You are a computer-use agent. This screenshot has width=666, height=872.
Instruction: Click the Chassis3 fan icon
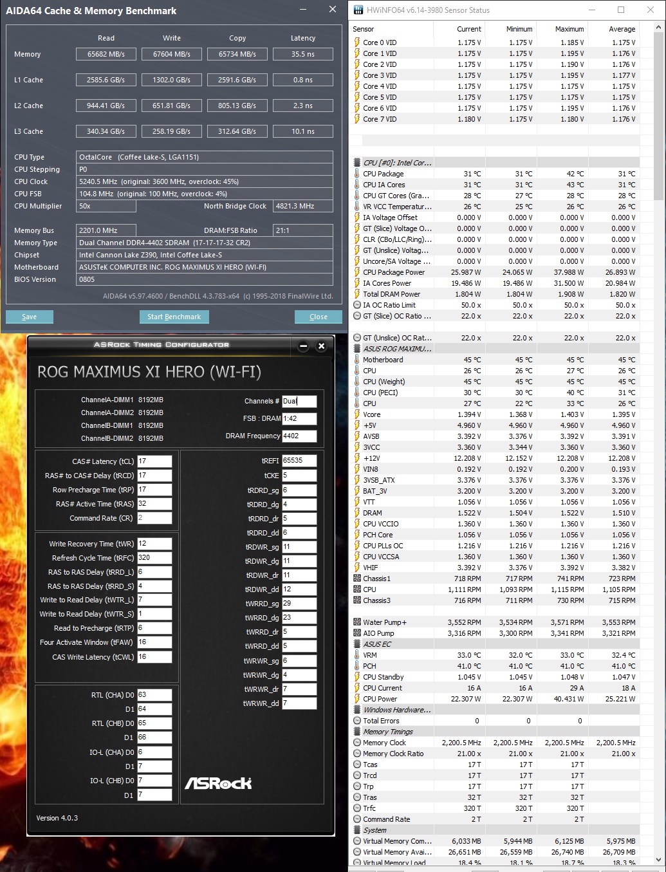(x=357, y=600)
